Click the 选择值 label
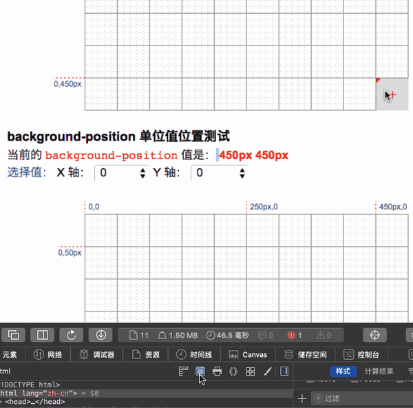Viewport: 413px width, 408px height. pos(27,172)
